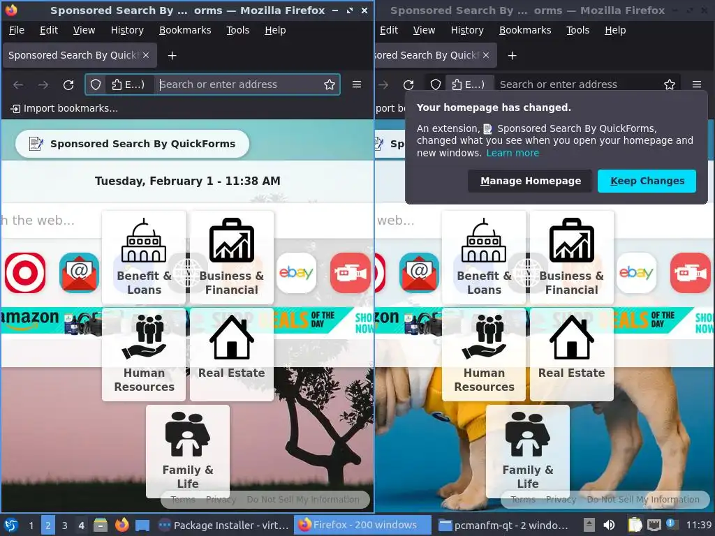Select Family & Life tile in left window
This screenshot has height=536, width=715.
pyautogui.click(x=188, y=452)
